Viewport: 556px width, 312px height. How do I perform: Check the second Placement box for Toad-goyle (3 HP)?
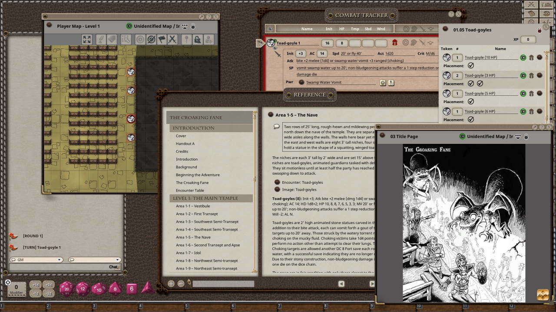point(480,84)
